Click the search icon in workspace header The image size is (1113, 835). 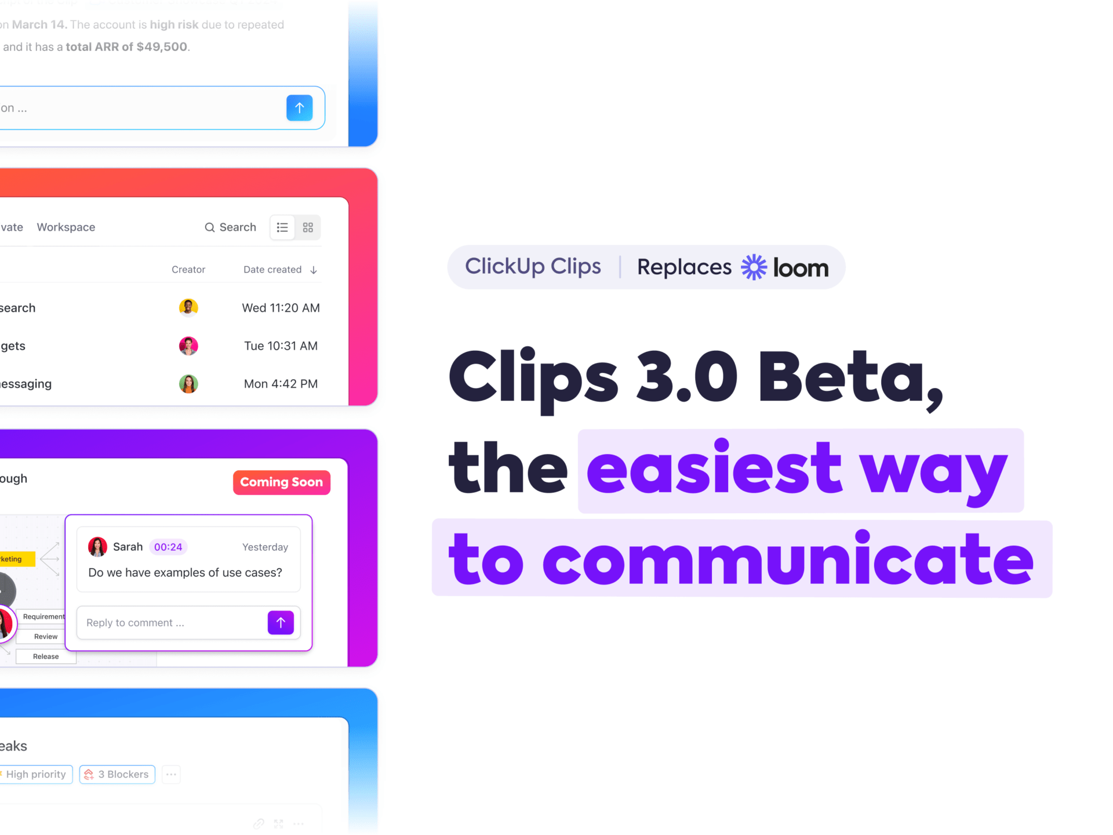click(210, 227)
